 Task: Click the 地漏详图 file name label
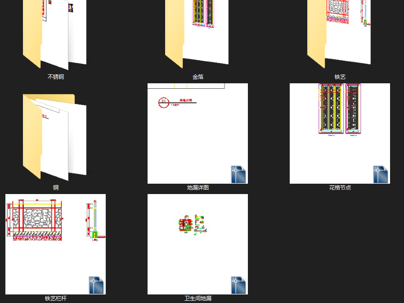pos(198,188)
